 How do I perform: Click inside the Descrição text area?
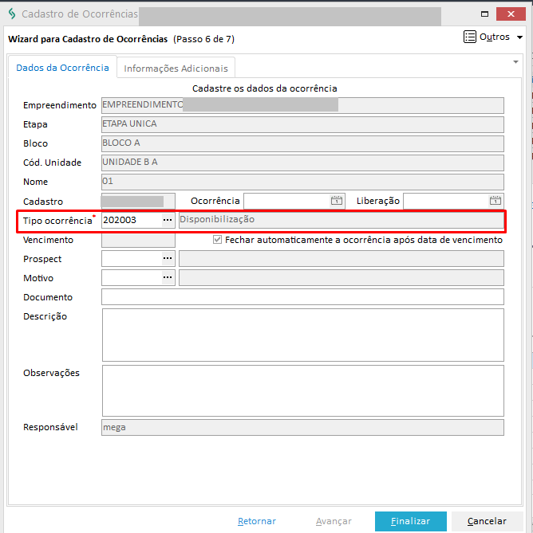(x=302, y=335)
